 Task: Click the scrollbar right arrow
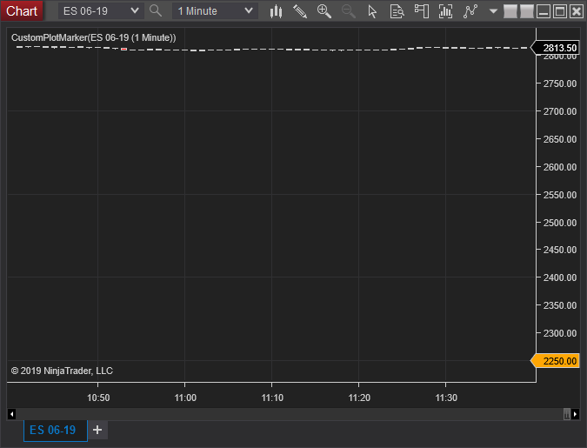[576, 414]
